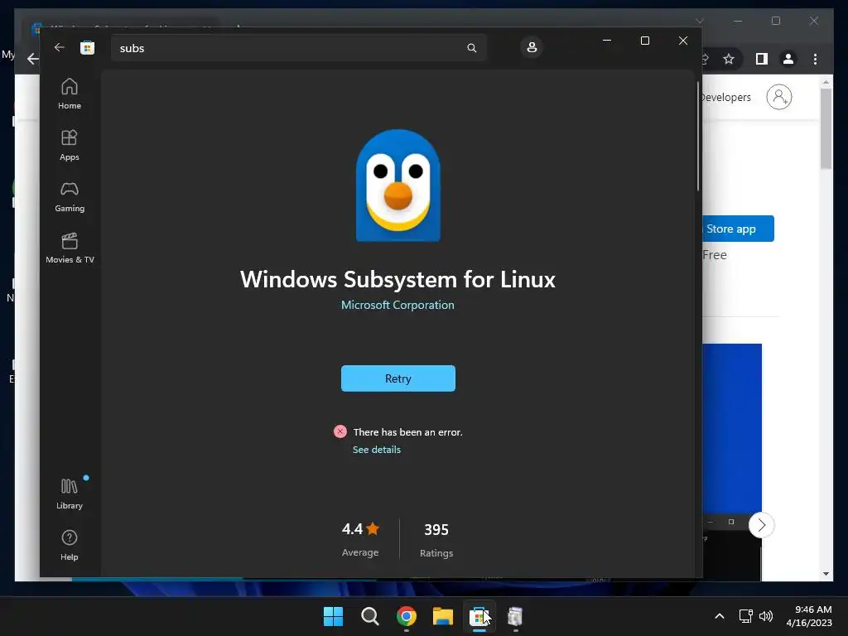The image size is (848, 636).
Task: Open the clock and date flyout
Action: pyautogui.click(x=809, y=616)
